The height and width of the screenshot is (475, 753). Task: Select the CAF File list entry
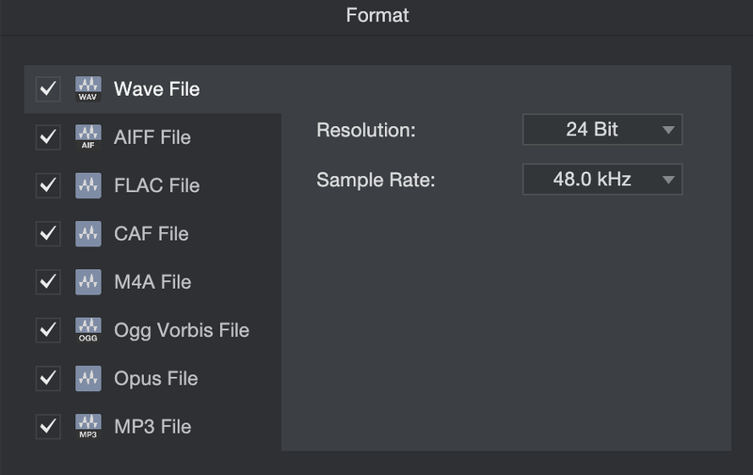[x=151, y=233]
